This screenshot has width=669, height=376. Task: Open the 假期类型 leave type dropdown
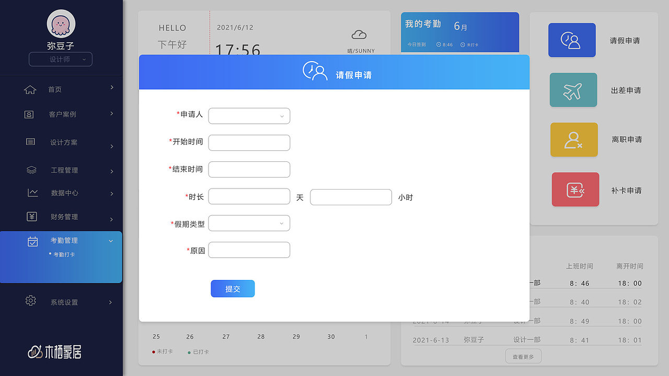coord(249,223)
